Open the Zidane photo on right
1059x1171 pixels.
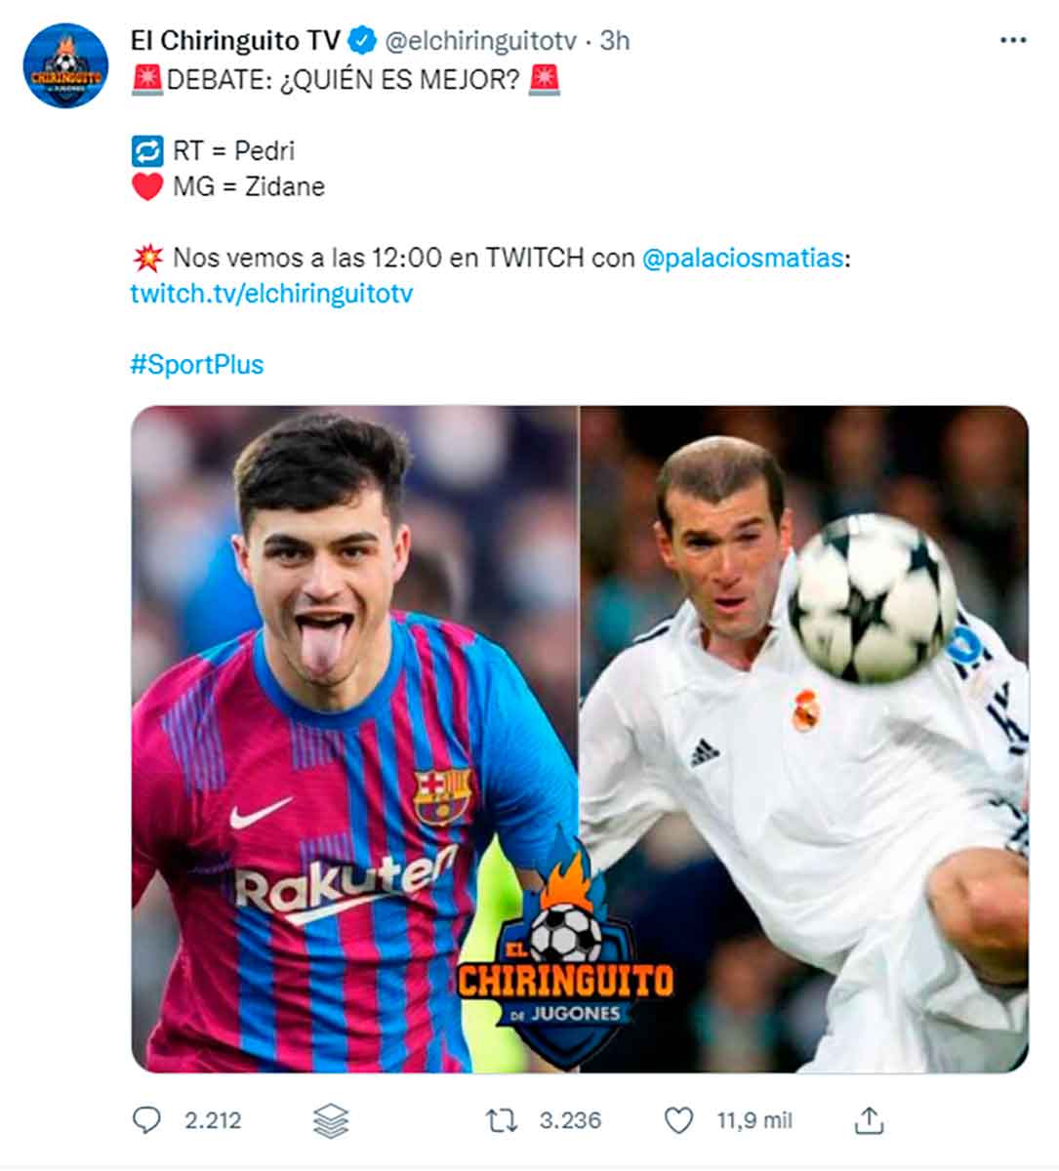coord(804,739)
